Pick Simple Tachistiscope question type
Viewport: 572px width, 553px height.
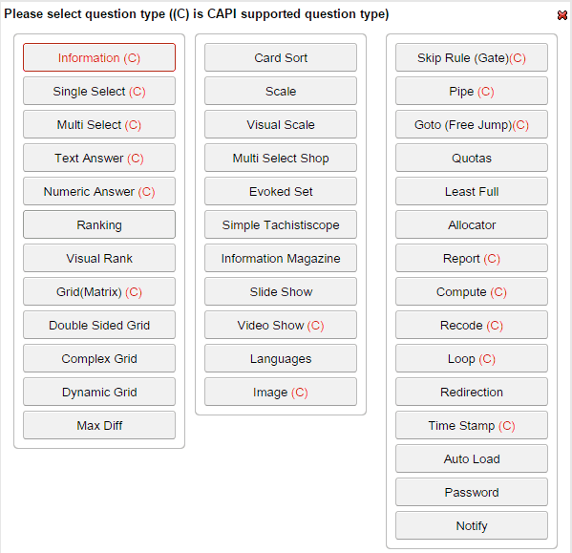pos(281,224)
